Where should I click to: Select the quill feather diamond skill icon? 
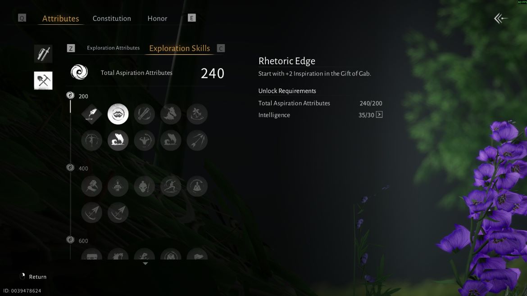click(x=91, y=114)
